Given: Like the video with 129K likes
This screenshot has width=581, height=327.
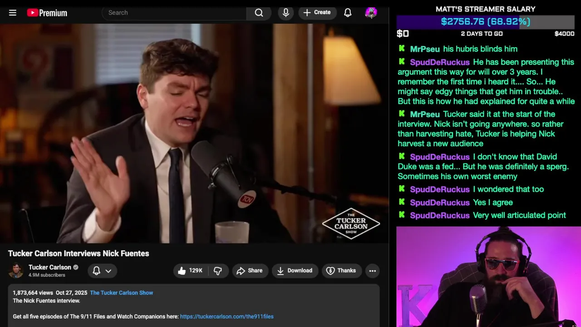Looking at the screenshot, I should [x=190, y=271].
